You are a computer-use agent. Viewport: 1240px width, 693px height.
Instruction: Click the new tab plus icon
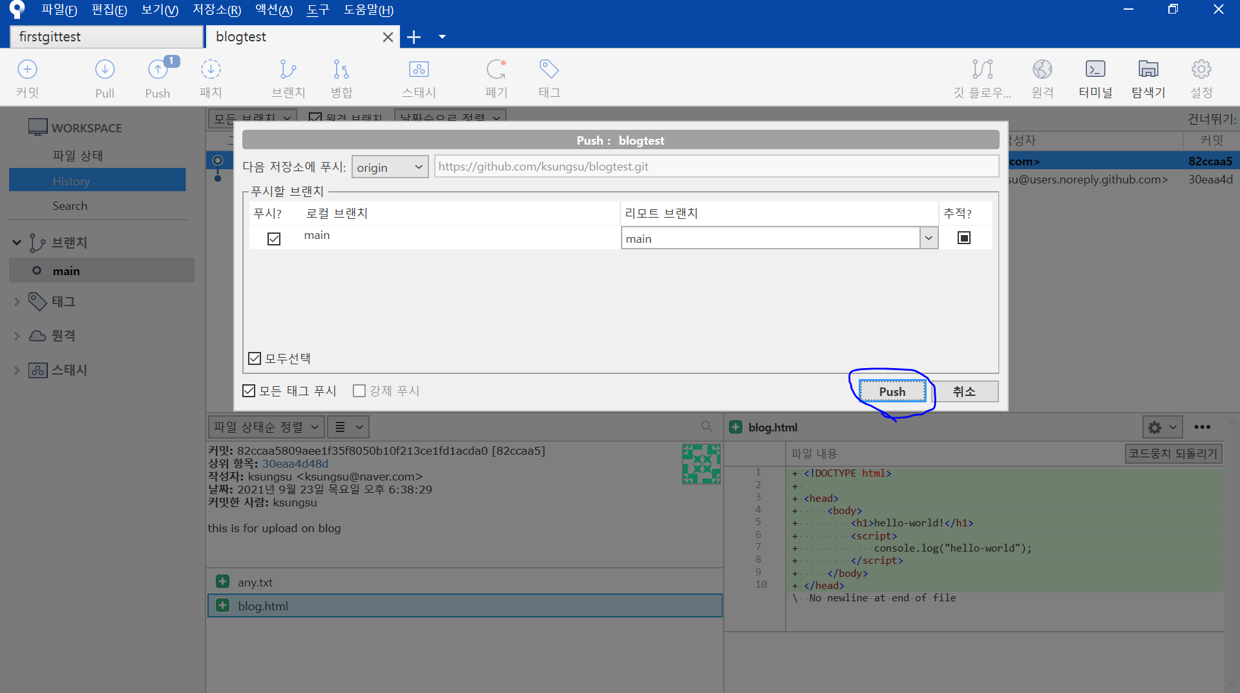[x=414, y=37]
